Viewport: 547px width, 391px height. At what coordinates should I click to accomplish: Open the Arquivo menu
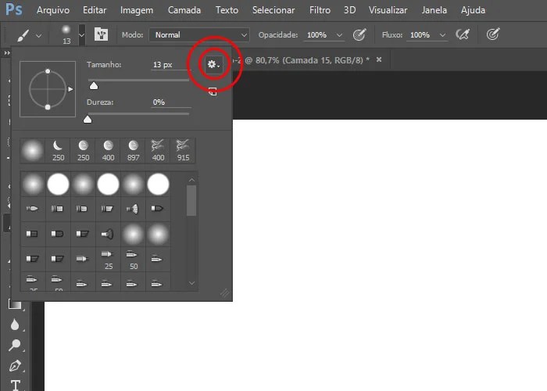tap(53, 10)
